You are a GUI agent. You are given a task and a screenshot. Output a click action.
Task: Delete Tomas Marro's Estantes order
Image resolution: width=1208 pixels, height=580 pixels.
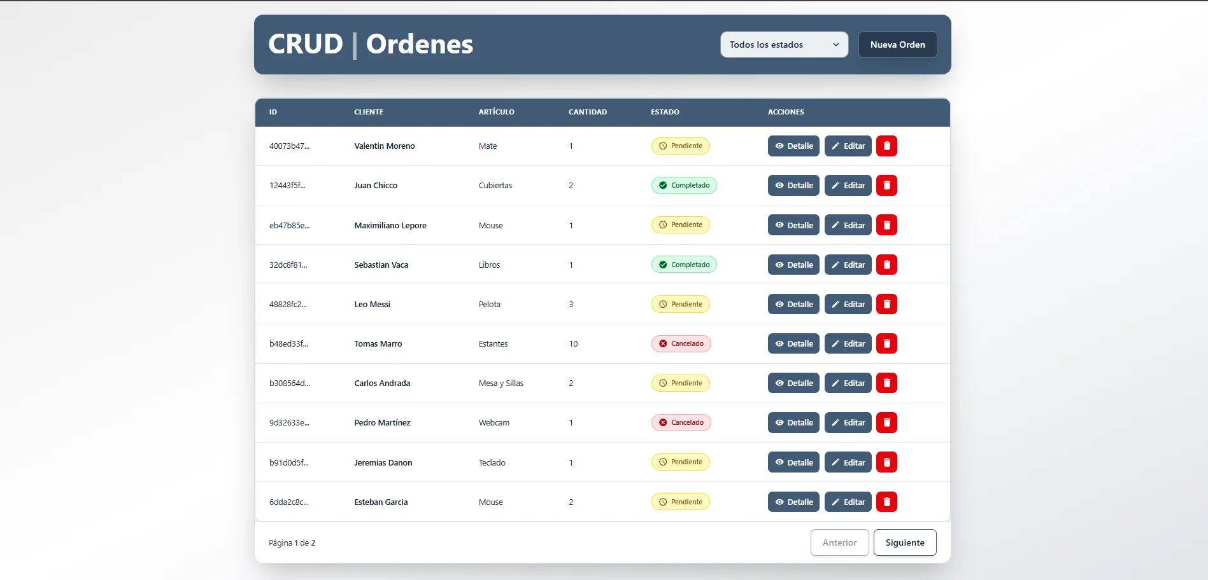click(886, 344)
